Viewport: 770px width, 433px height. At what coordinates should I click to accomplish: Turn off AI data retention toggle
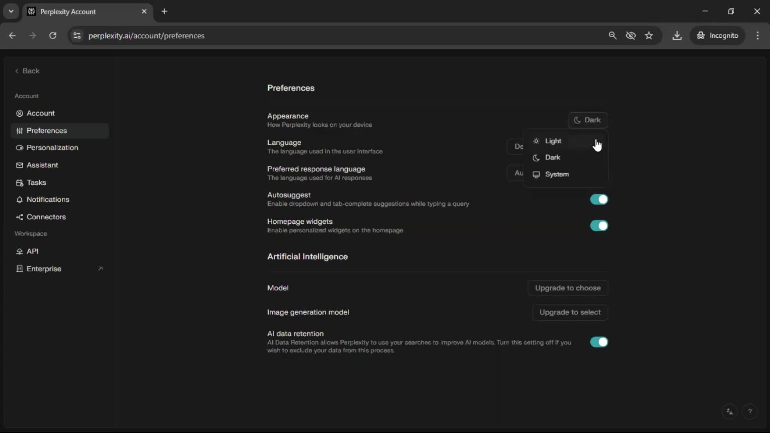tap(599, 342)
